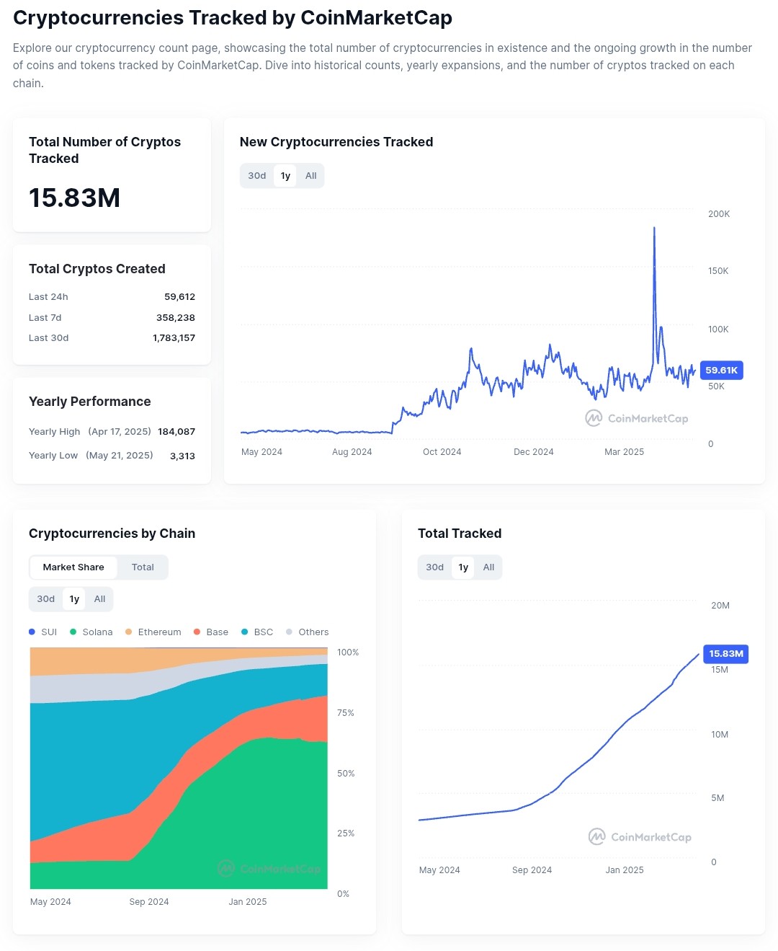This screenshot has height=951, width=778.
Task: Click the (Apr 17, 2025) date text
Action: (120, 432)
